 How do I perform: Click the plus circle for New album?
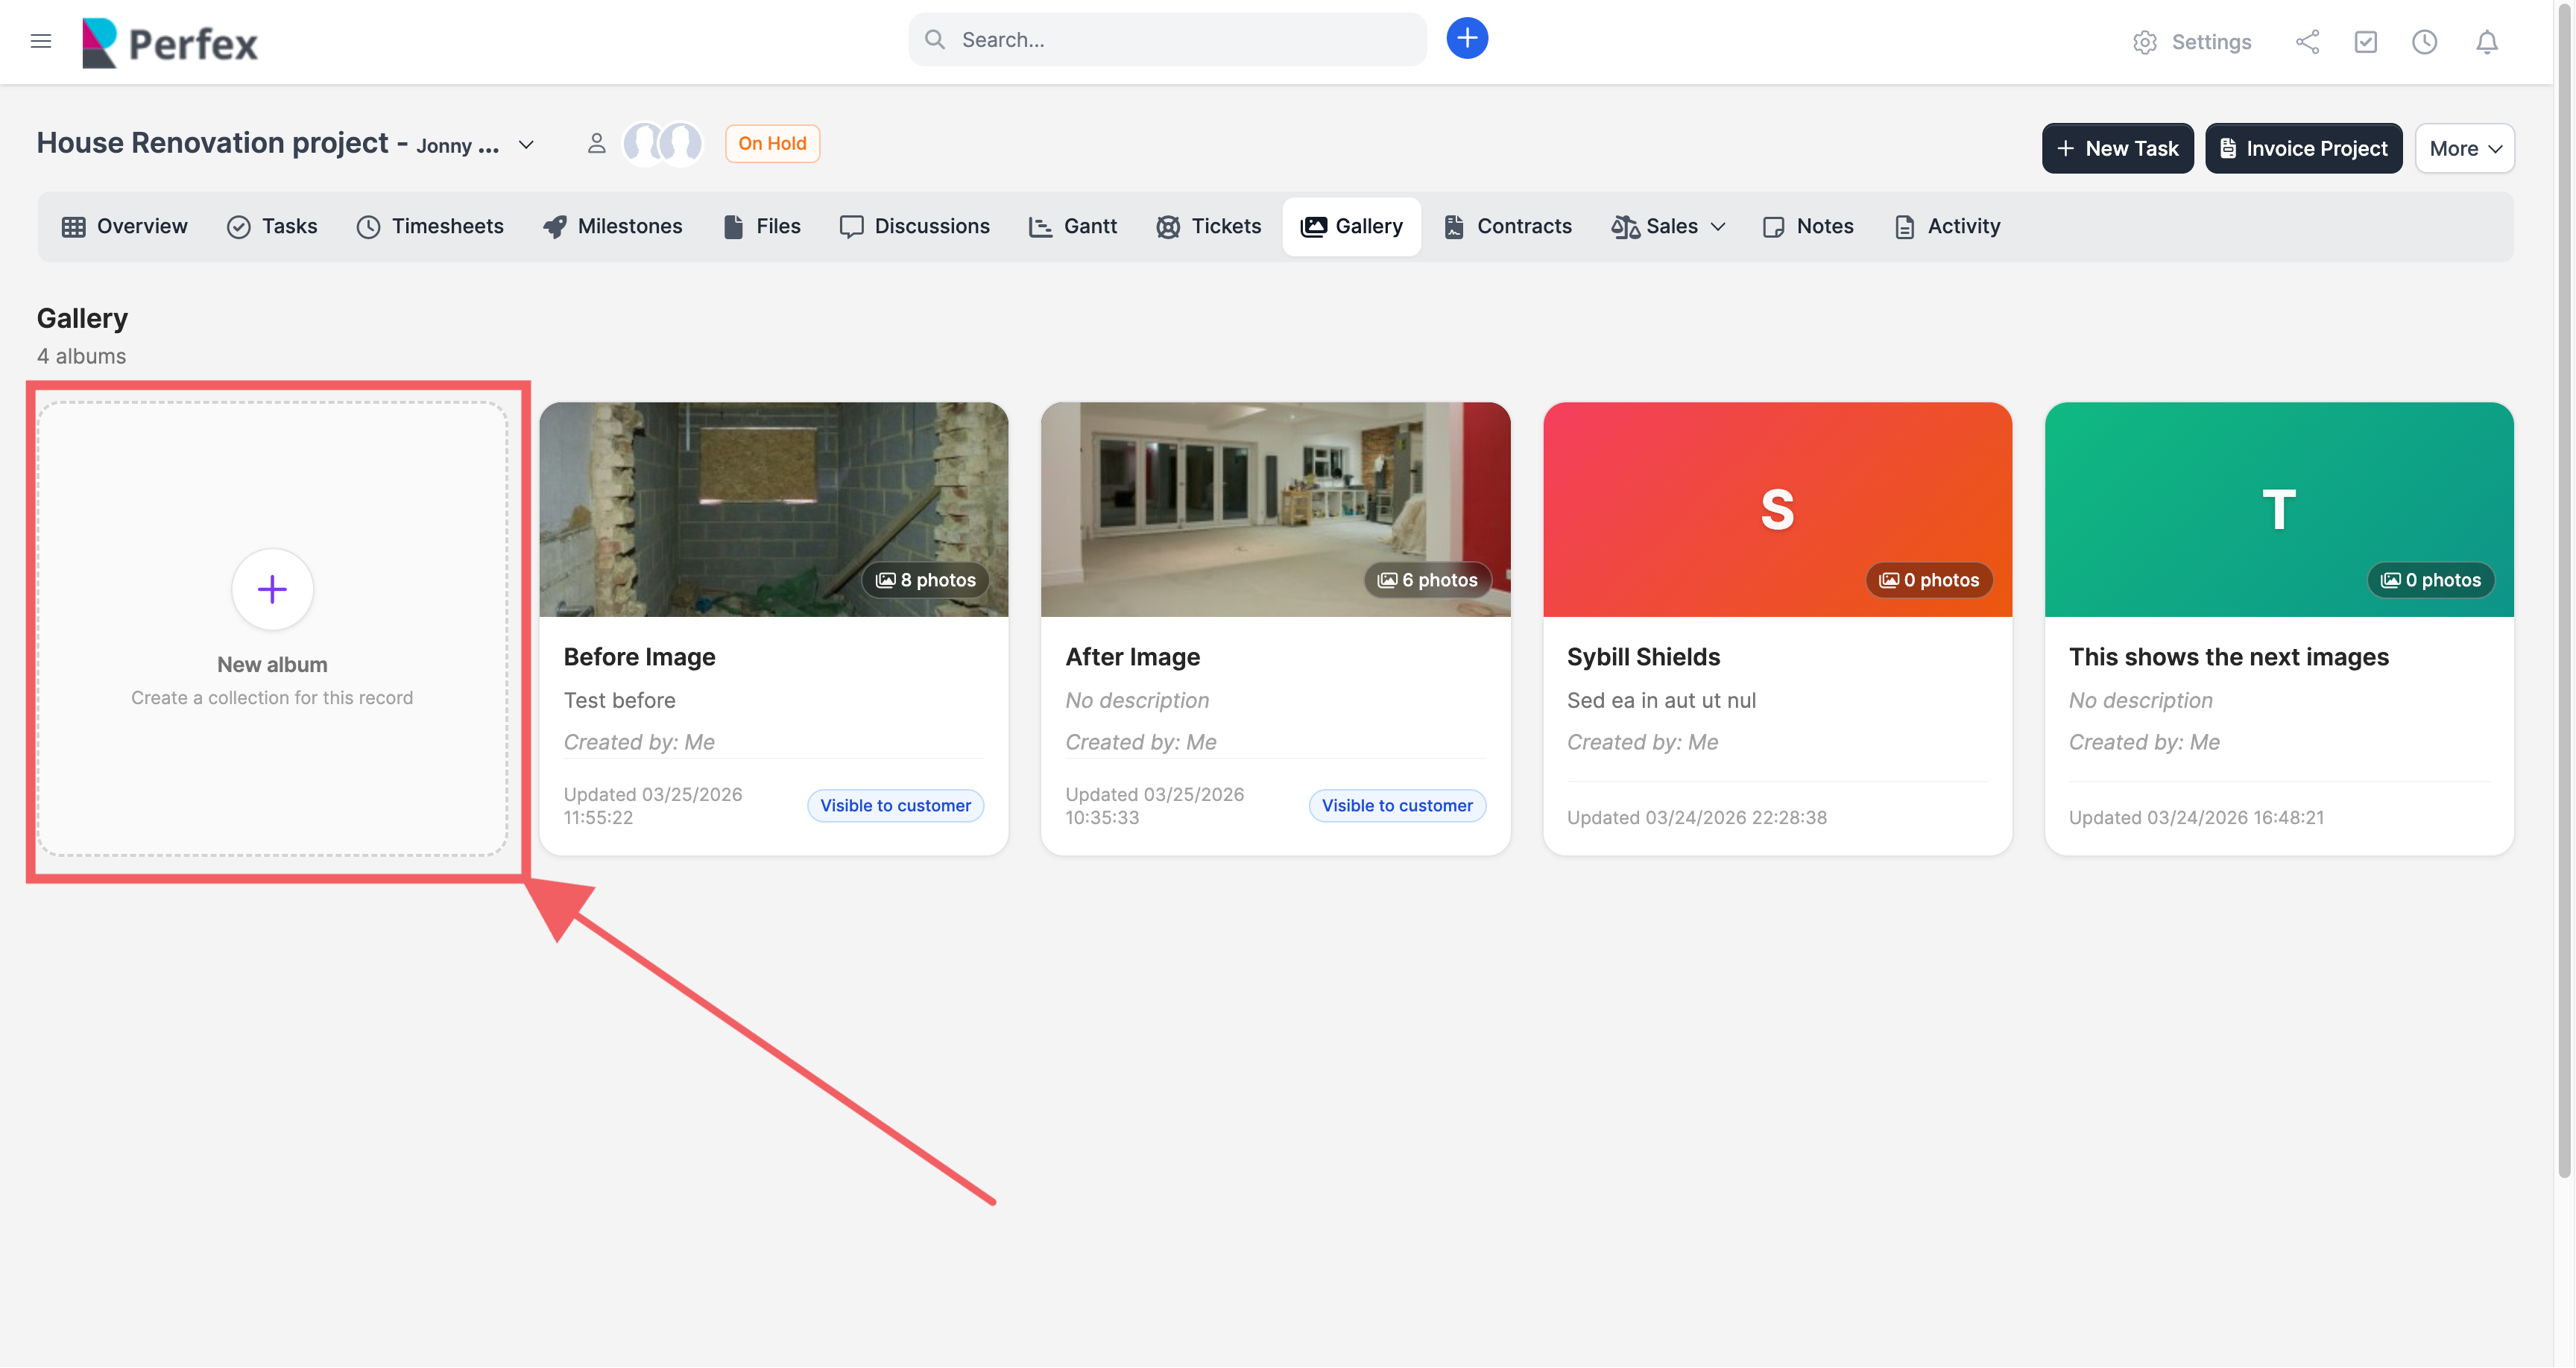click(272, 589)
